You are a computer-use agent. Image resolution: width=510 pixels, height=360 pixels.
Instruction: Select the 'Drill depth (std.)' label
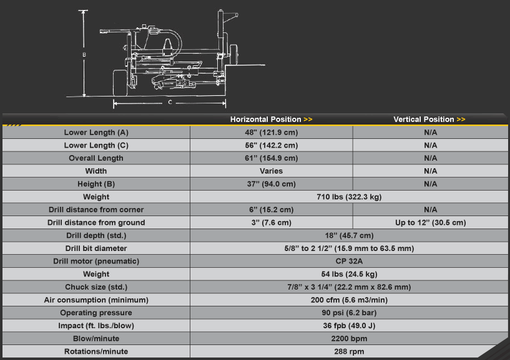point(96,235)
